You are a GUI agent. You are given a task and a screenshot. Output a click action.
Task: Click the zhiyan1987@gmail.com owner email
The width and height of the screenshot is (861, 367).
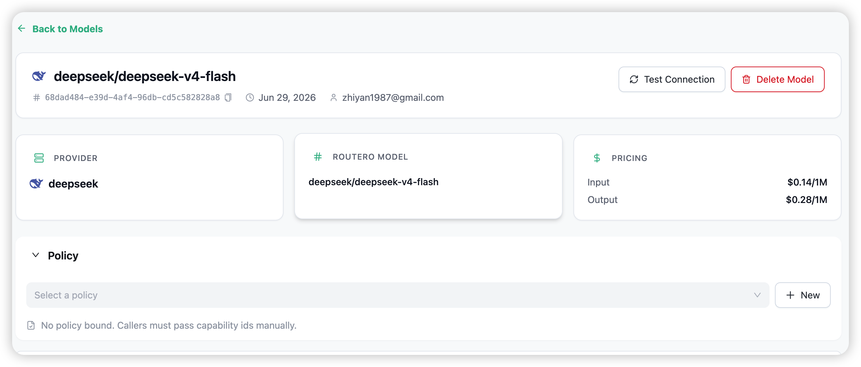point(393,97)
